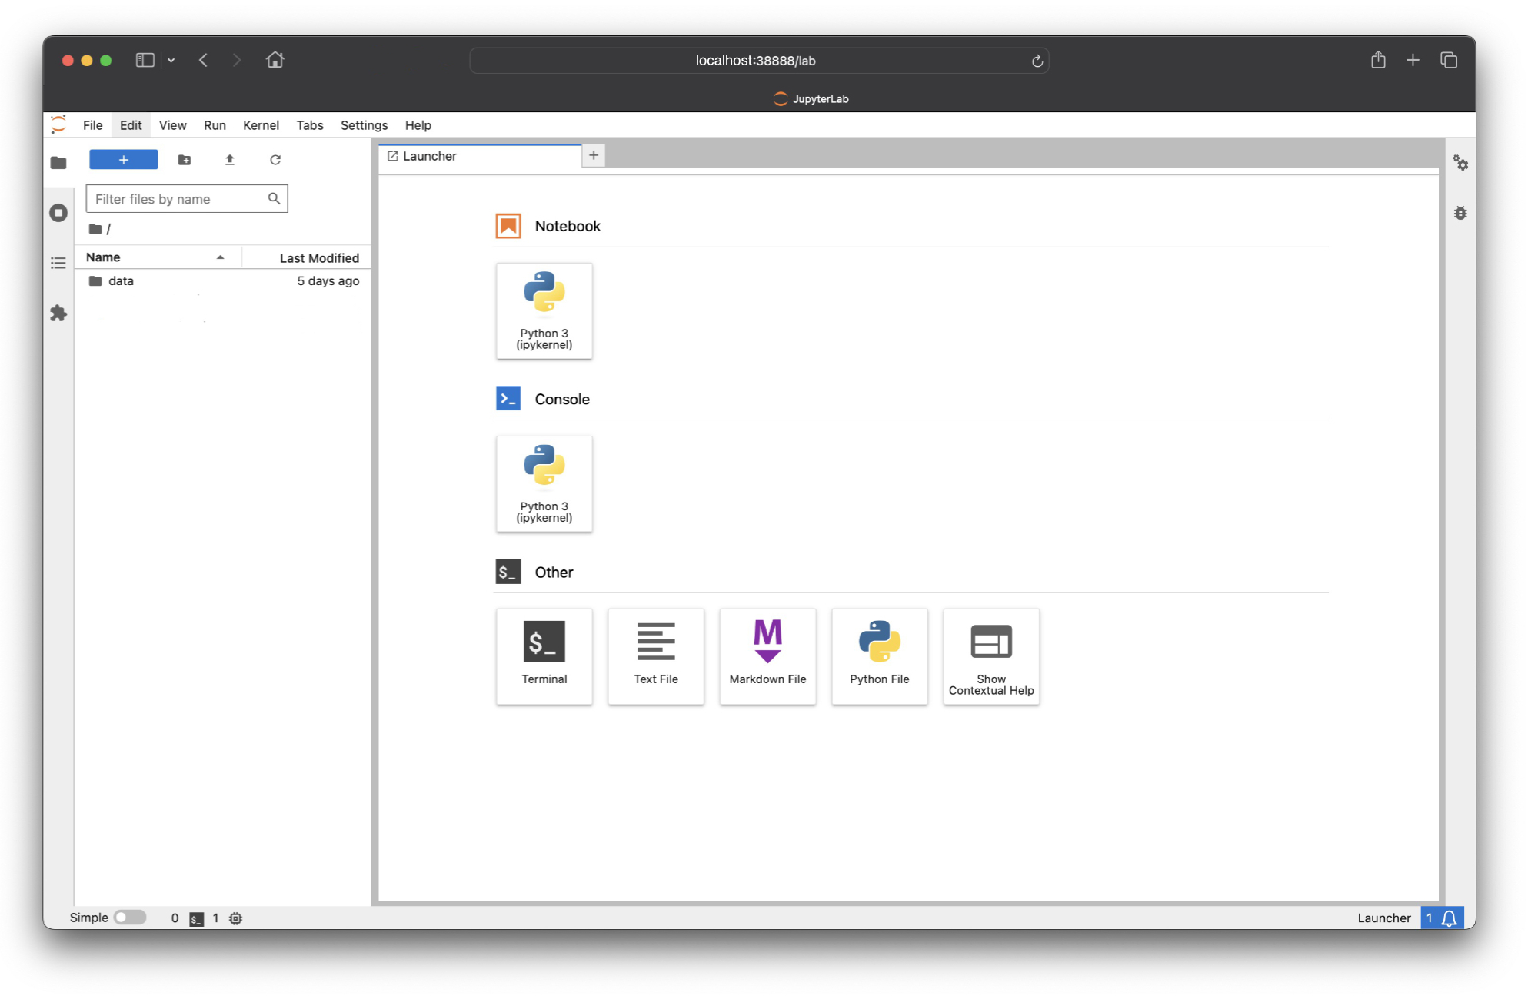
Task: Create a new Markdown File
Action: pyautogui.click(x=767, y=654)
